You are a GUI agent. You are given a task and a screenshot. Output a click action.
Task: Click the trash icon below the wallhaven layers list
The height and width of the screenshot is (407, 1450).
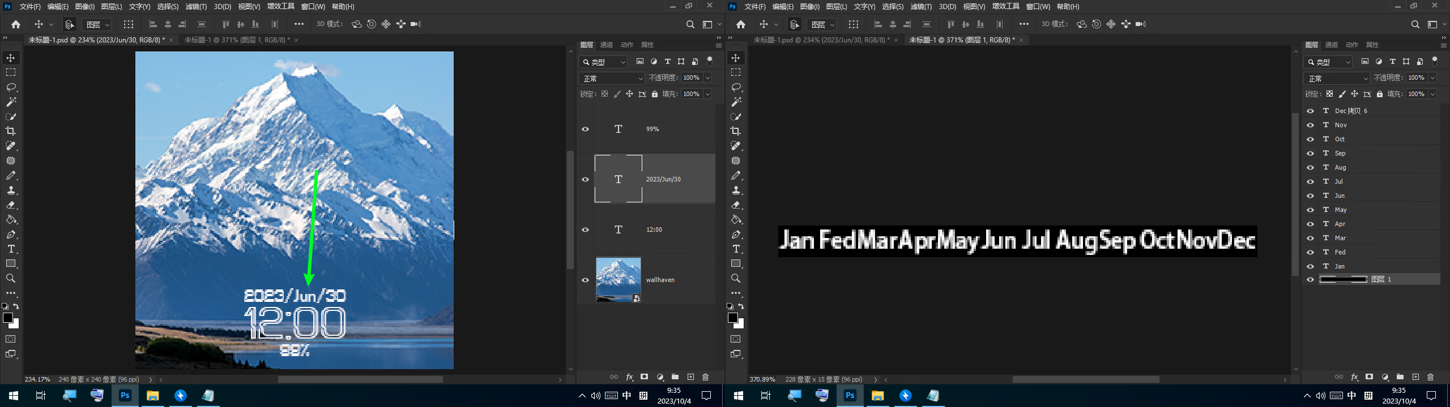pyautogui.click(x=705, y=377)
